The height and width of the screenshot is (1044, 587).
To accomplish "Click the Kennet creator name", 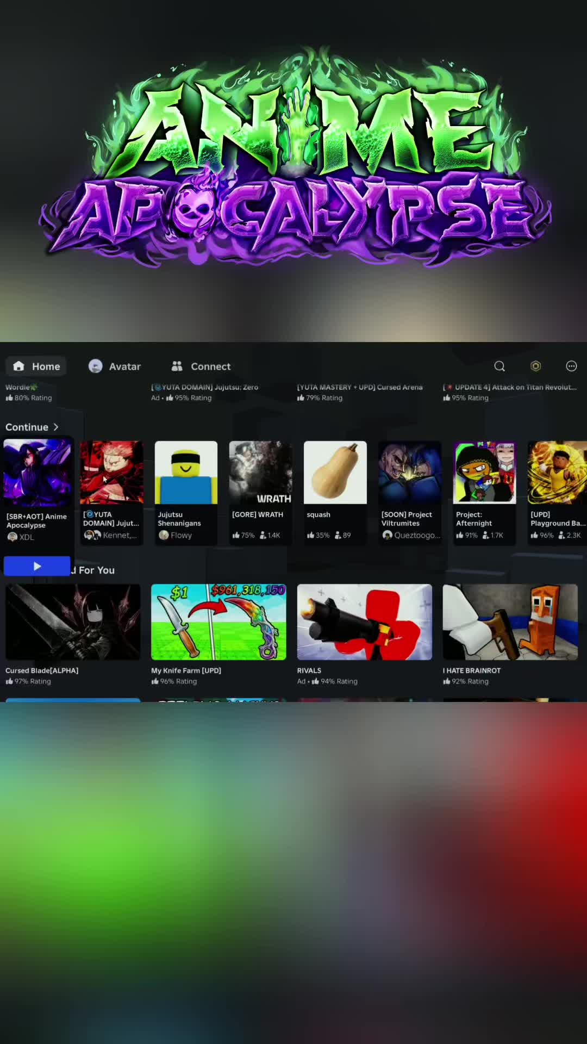I will tap(120, 536).
